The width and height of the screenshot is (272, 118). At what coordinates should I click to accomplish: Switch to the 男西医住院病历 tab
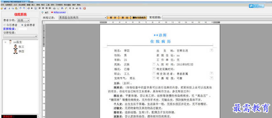[x=58, y=13]
